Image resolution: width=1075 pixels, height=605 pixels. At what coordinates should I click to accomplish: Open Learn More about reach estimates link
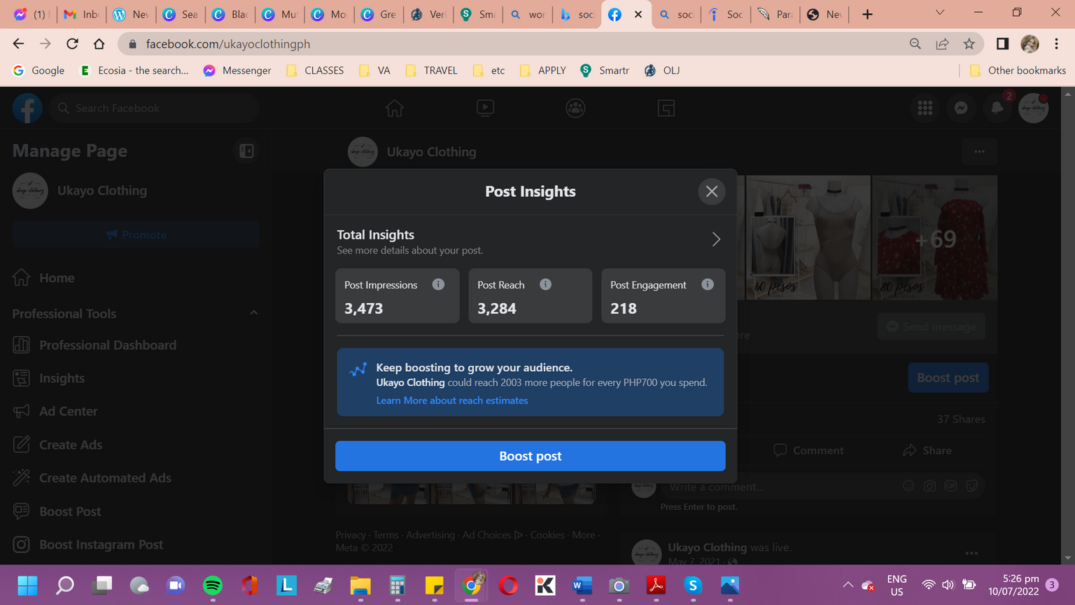click(451, 401)
